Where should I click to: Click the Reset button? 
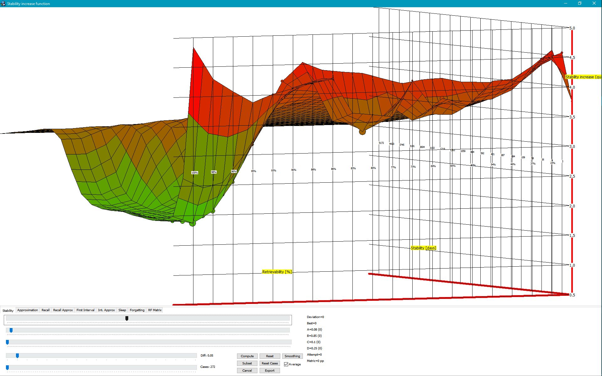pyautogui.click(x=270, y=356)
